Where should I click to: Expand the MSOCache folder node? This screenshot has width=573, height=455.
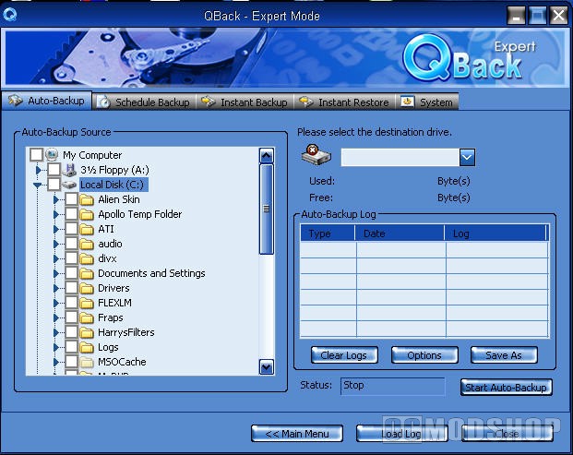click(56, 362)
